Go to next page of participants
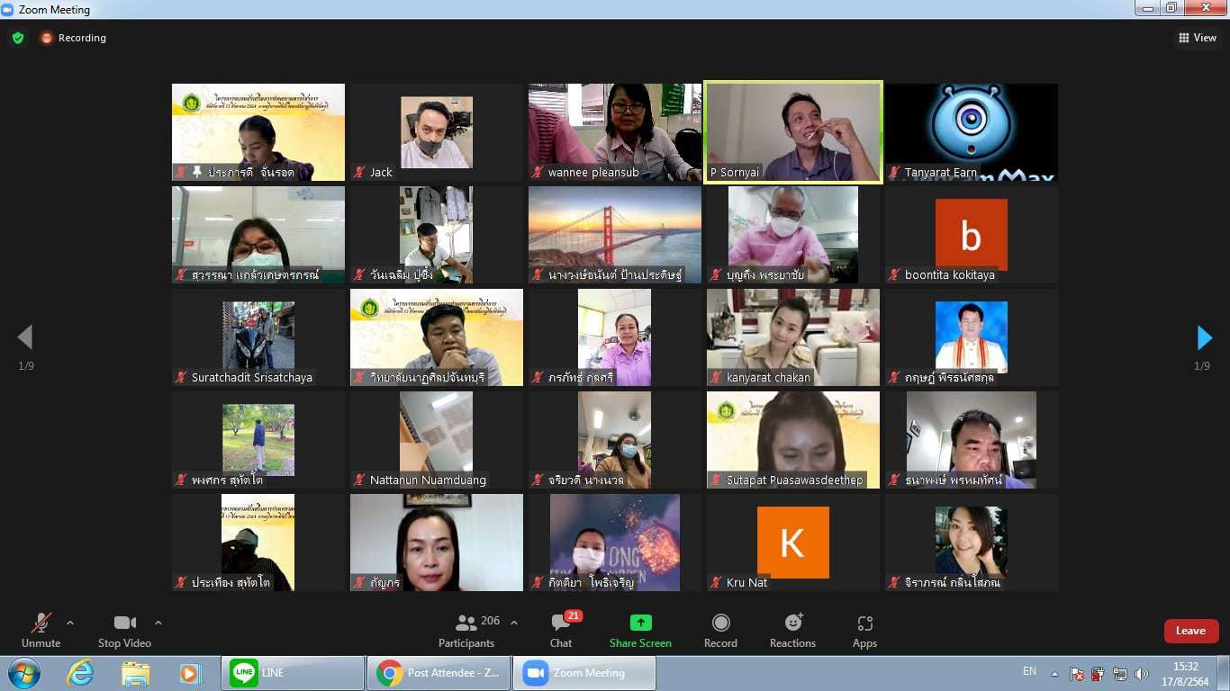 pos(1204,338)
